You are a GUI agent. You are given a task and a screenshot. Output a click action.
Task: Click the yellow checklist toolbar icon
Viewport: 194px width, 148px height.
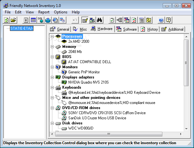pyautogui.click(x=149, y=20)
